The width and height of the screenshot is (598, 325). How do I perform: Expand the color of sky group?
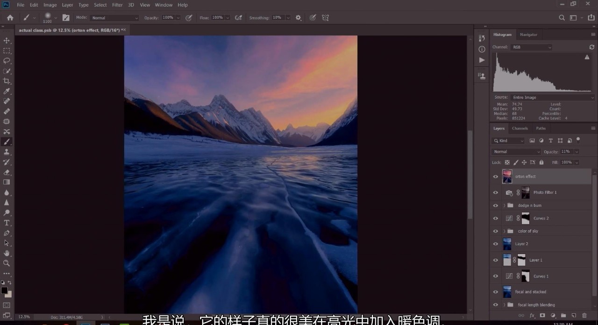(x=504, y=231)
